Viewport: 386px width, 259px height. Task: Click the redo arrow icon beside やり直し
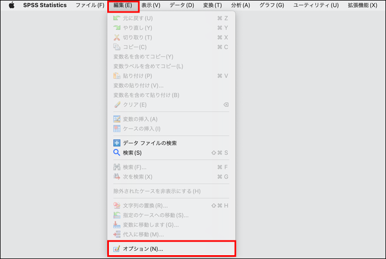[x=117, y=28]
